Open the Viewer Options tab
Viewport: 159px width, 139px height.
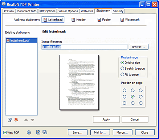tap(68, 11)
